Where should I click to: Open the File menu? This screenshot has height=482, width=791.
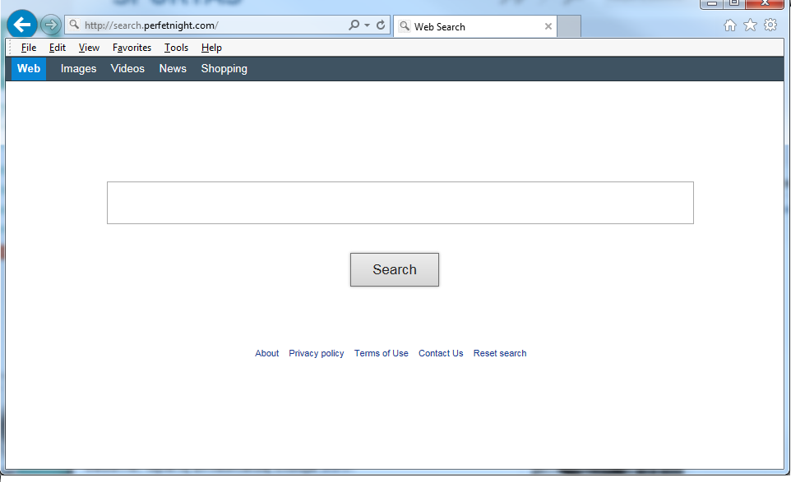point(29,48)
